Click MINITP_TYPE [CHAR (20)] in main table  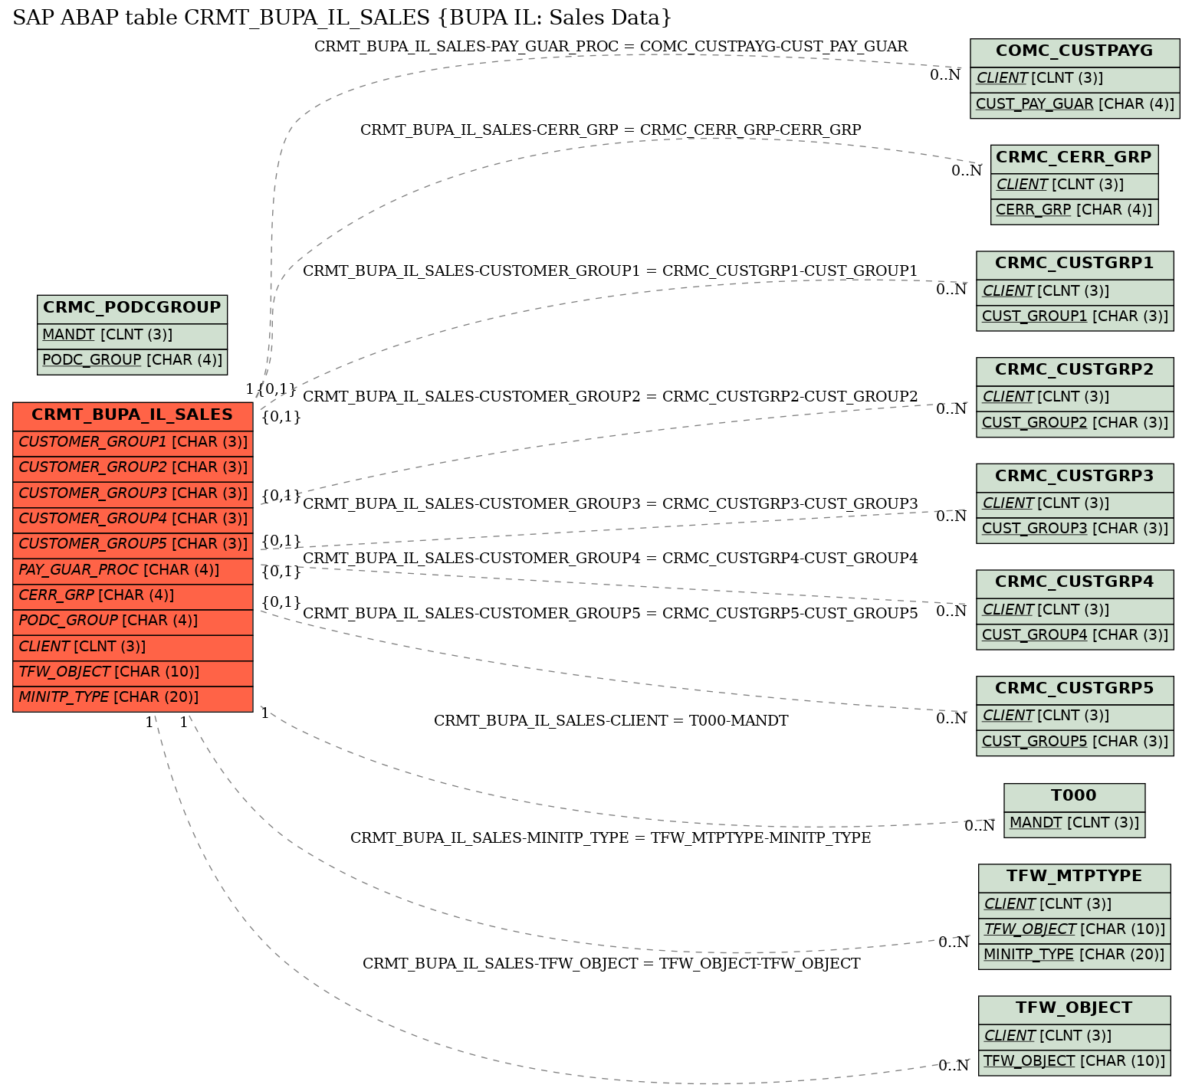click(133, 698)
